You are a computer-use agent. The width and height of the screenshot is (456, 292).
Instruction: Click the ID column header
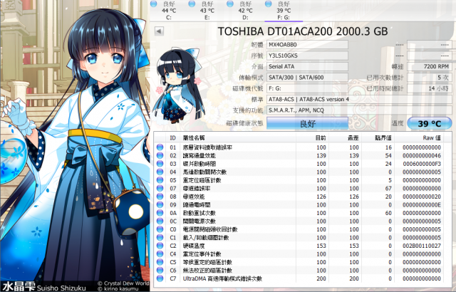coord(173,137)
